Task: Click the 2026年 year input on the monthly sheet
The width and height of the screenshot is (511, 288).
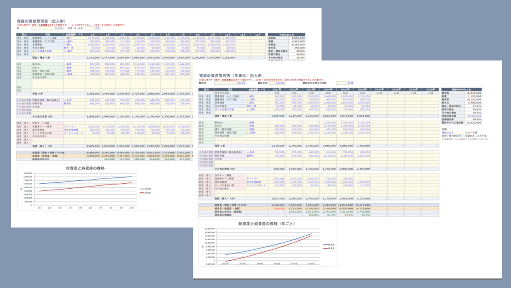Action: (47, 28)
